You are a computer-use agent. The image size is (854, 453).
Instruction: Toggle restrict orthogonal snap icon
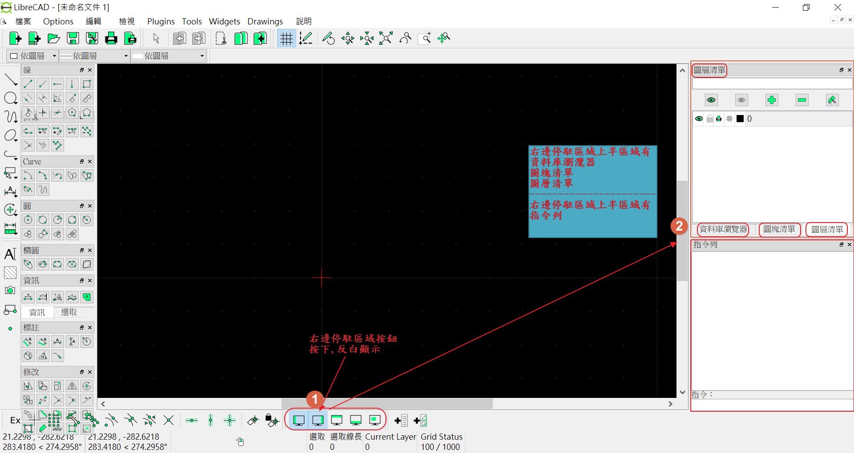pos(230,420)
